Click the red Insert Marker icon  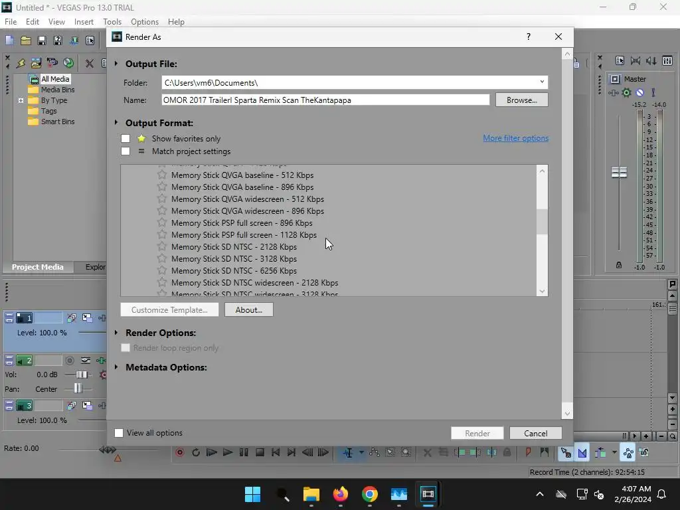coord(528,453)
